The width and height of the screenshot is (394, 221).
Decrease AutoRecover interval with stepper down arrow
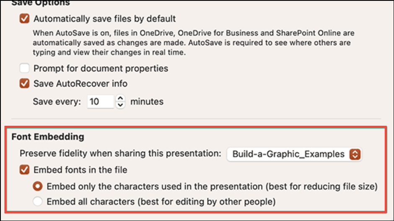point(120,105)
